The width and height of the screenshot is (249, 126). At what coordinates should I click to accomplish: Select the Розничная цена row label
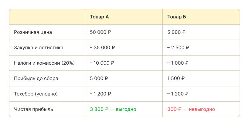33,32
